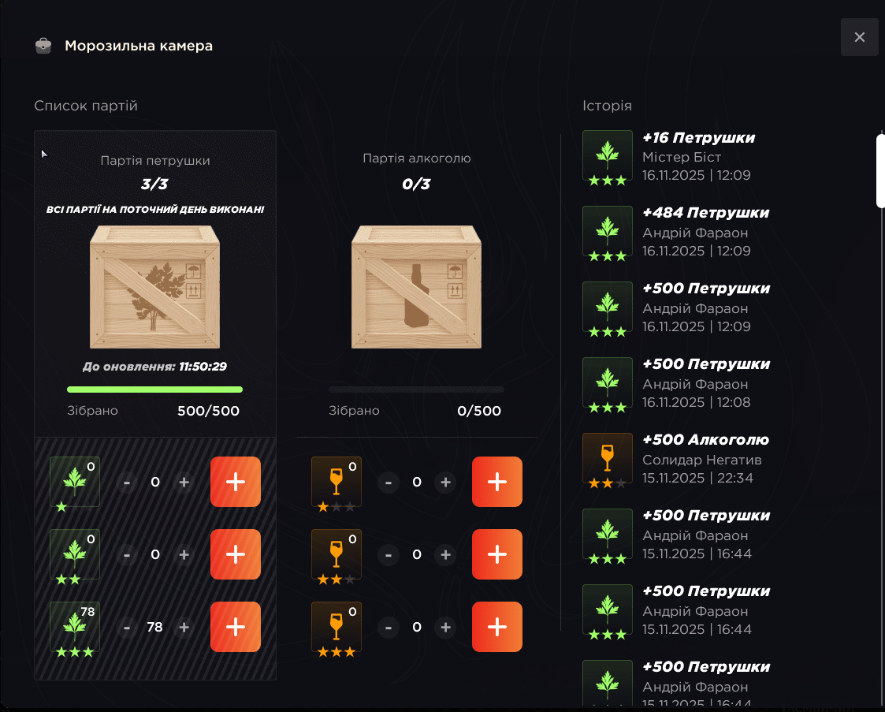This screenshot has height=712, width=885.
Task: Decrease three-star parsley quantity from 78
Action: point(126,628)
